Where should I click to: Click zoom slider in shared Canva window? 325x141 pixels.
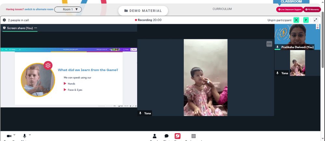106,106
